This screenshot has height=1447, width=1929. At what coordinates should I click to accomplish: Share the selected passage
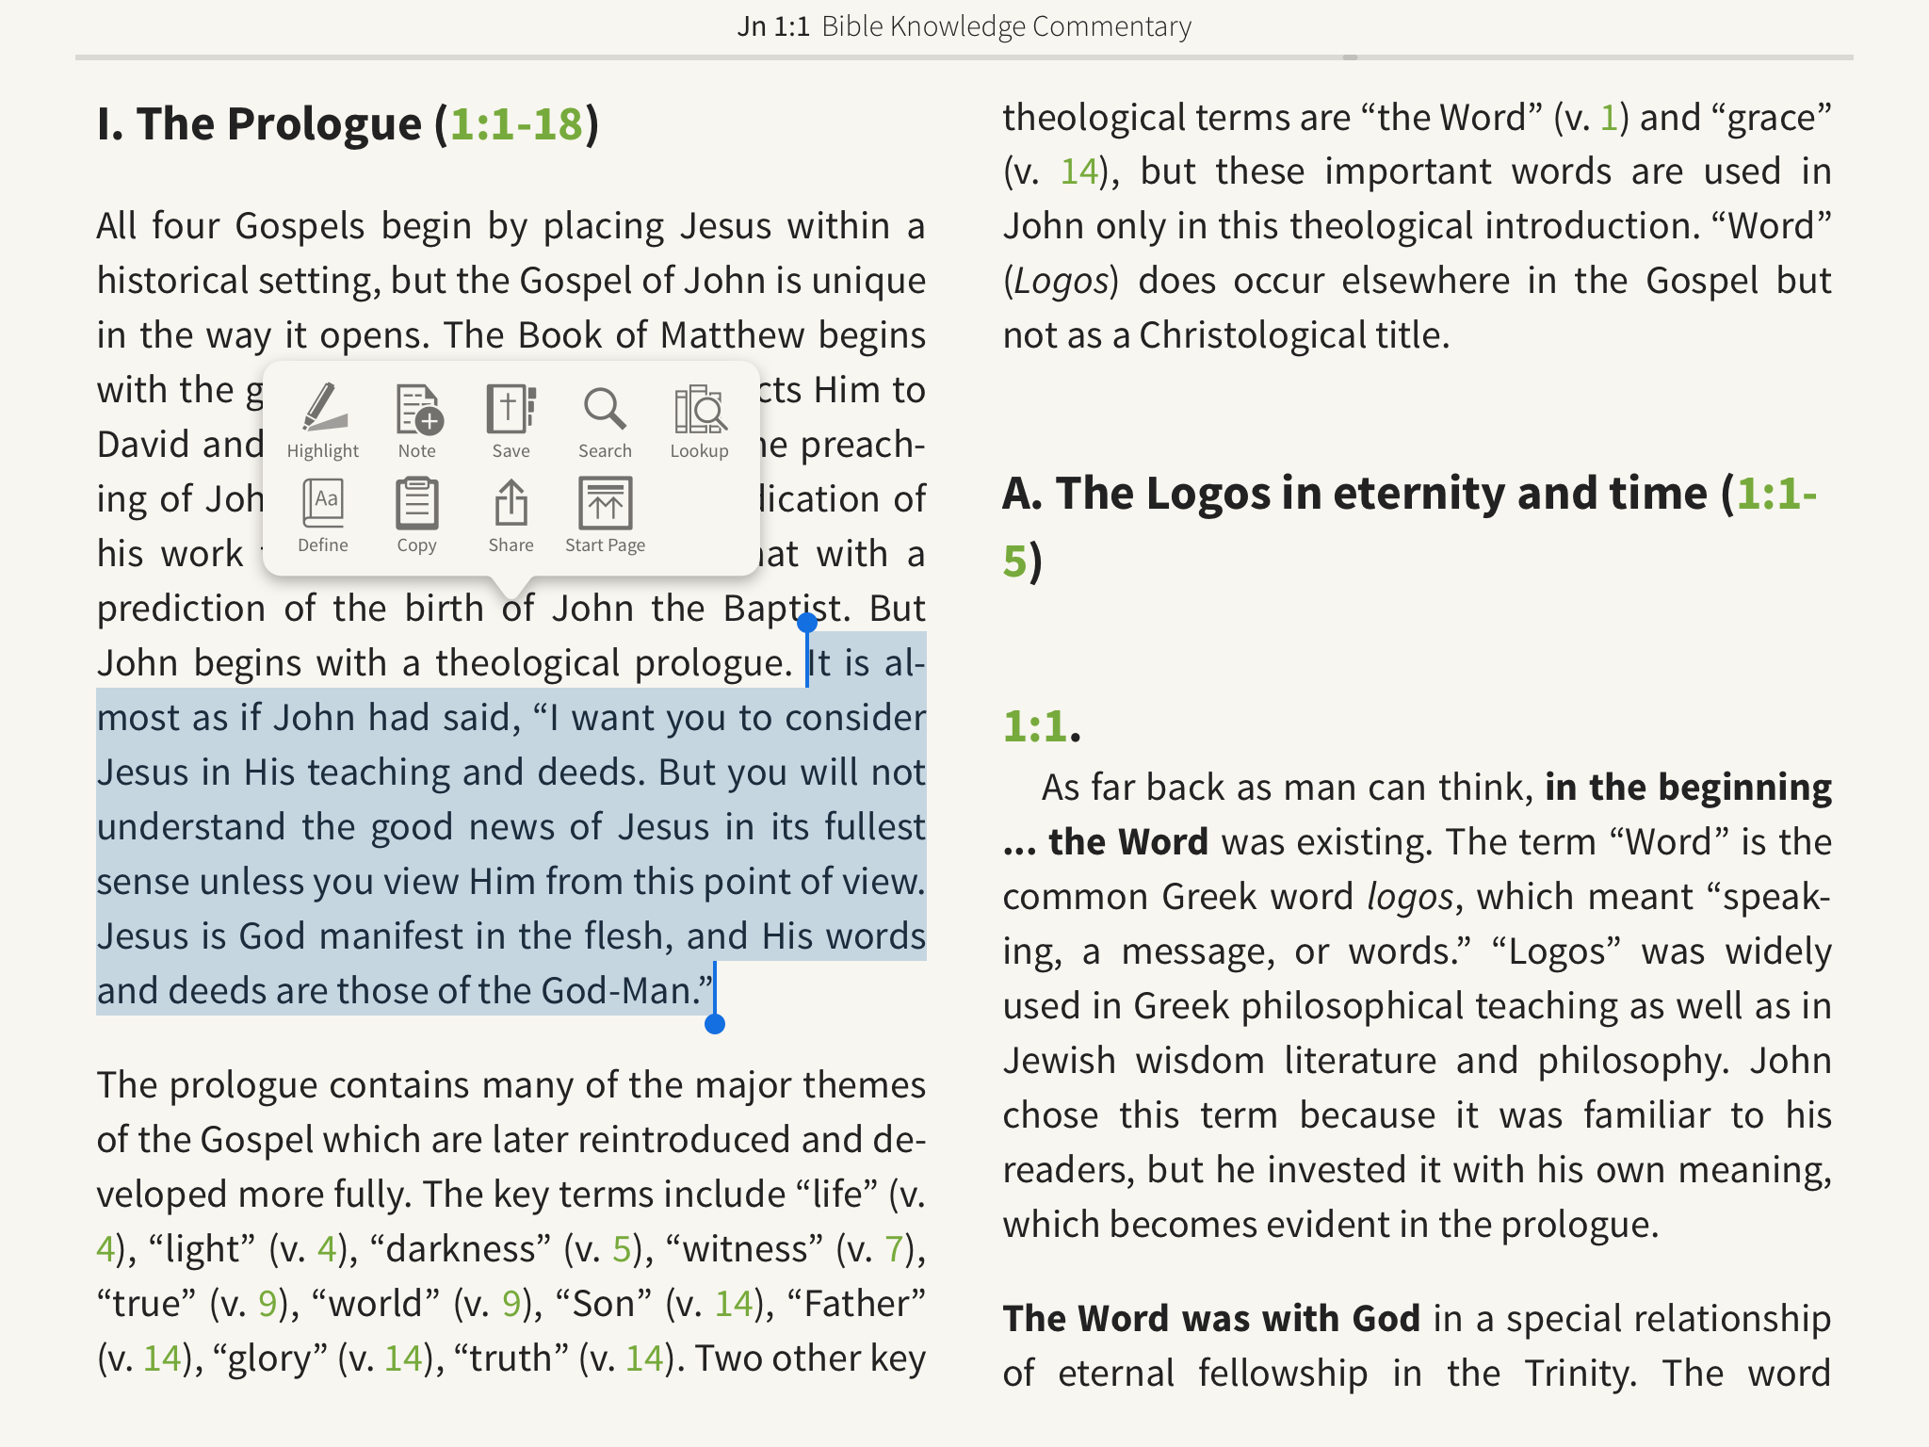pyautogui.click(x=511, y=514)
